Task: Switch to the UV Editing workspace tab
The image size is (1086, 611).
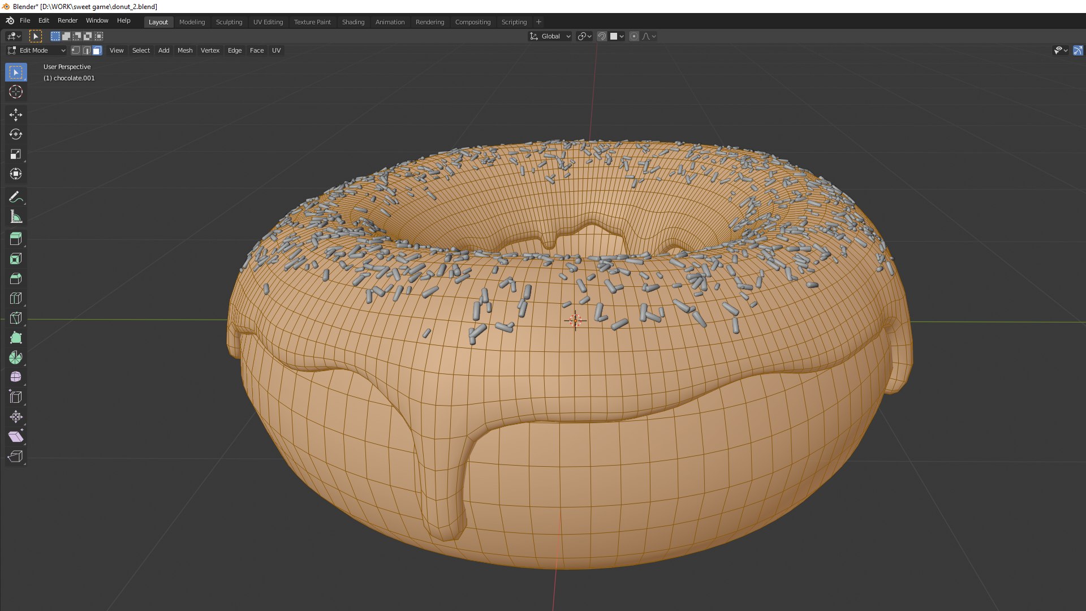Action: [x=268, y=22]
